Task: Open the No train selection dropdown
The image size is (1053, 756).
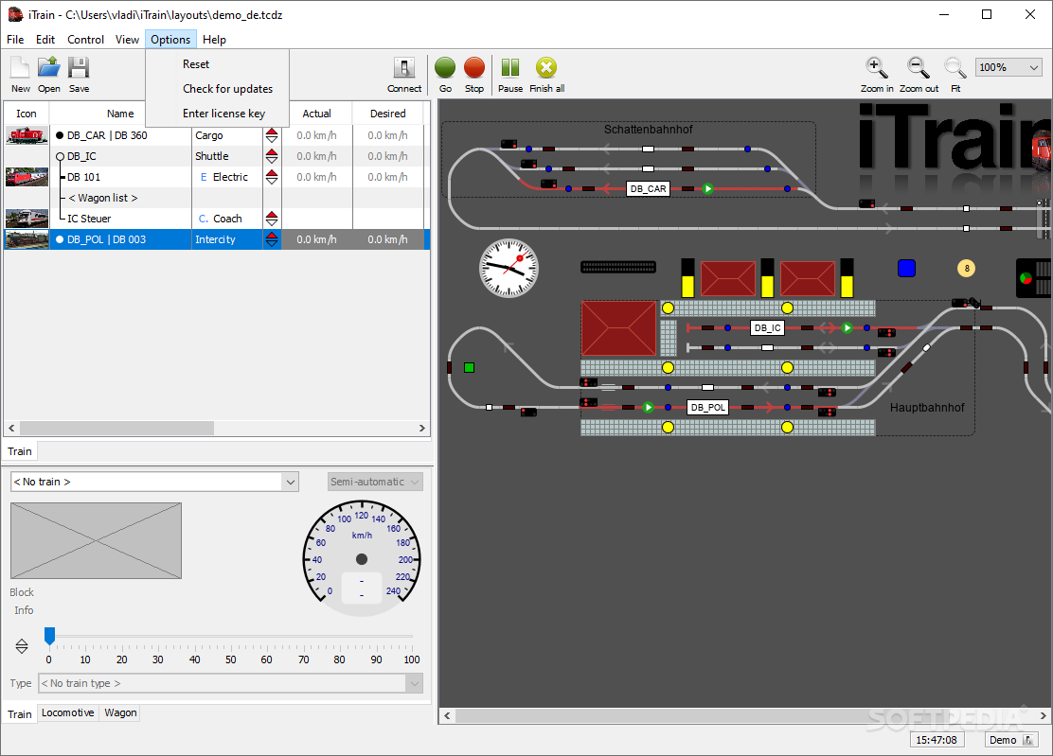Action: [154, 482]
